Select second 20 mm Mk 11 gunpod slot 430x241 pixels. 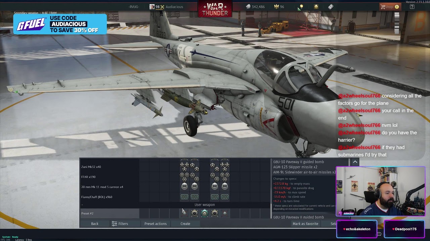(195, 187)
